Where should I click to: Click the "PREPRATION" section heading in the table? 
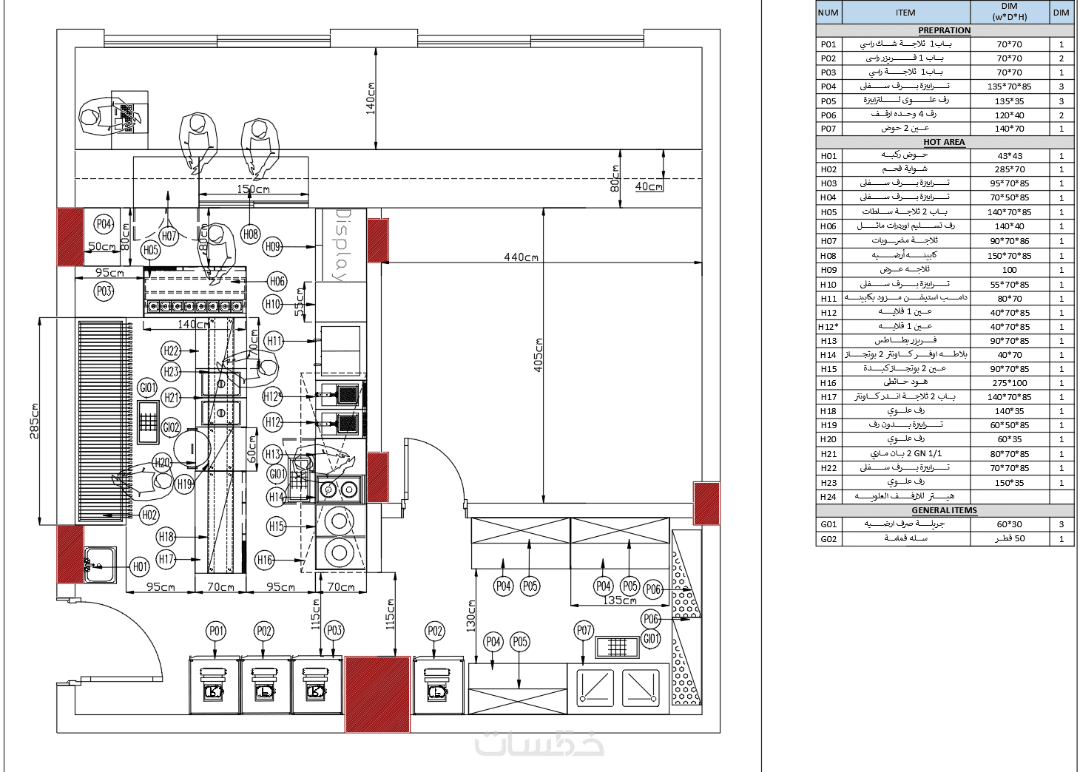coord(945,30)
